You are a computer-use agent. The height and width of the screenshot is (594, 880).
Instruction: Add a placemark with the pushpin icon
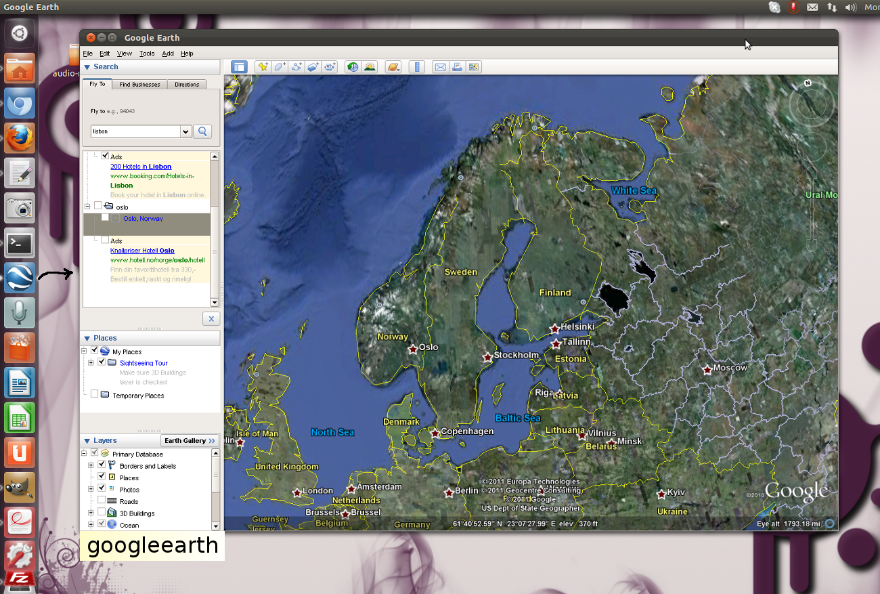[x=263, y=67]
